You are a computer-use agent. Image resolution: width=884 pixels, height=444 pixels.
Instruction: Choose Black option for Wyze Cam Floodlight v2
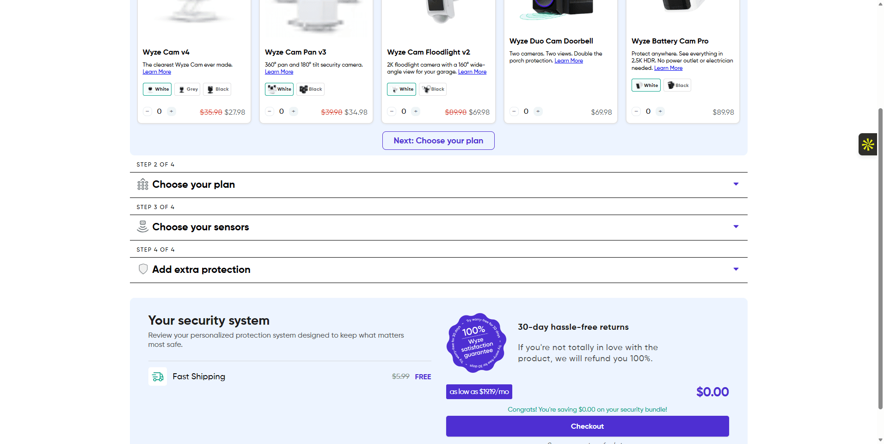[433, 89]
